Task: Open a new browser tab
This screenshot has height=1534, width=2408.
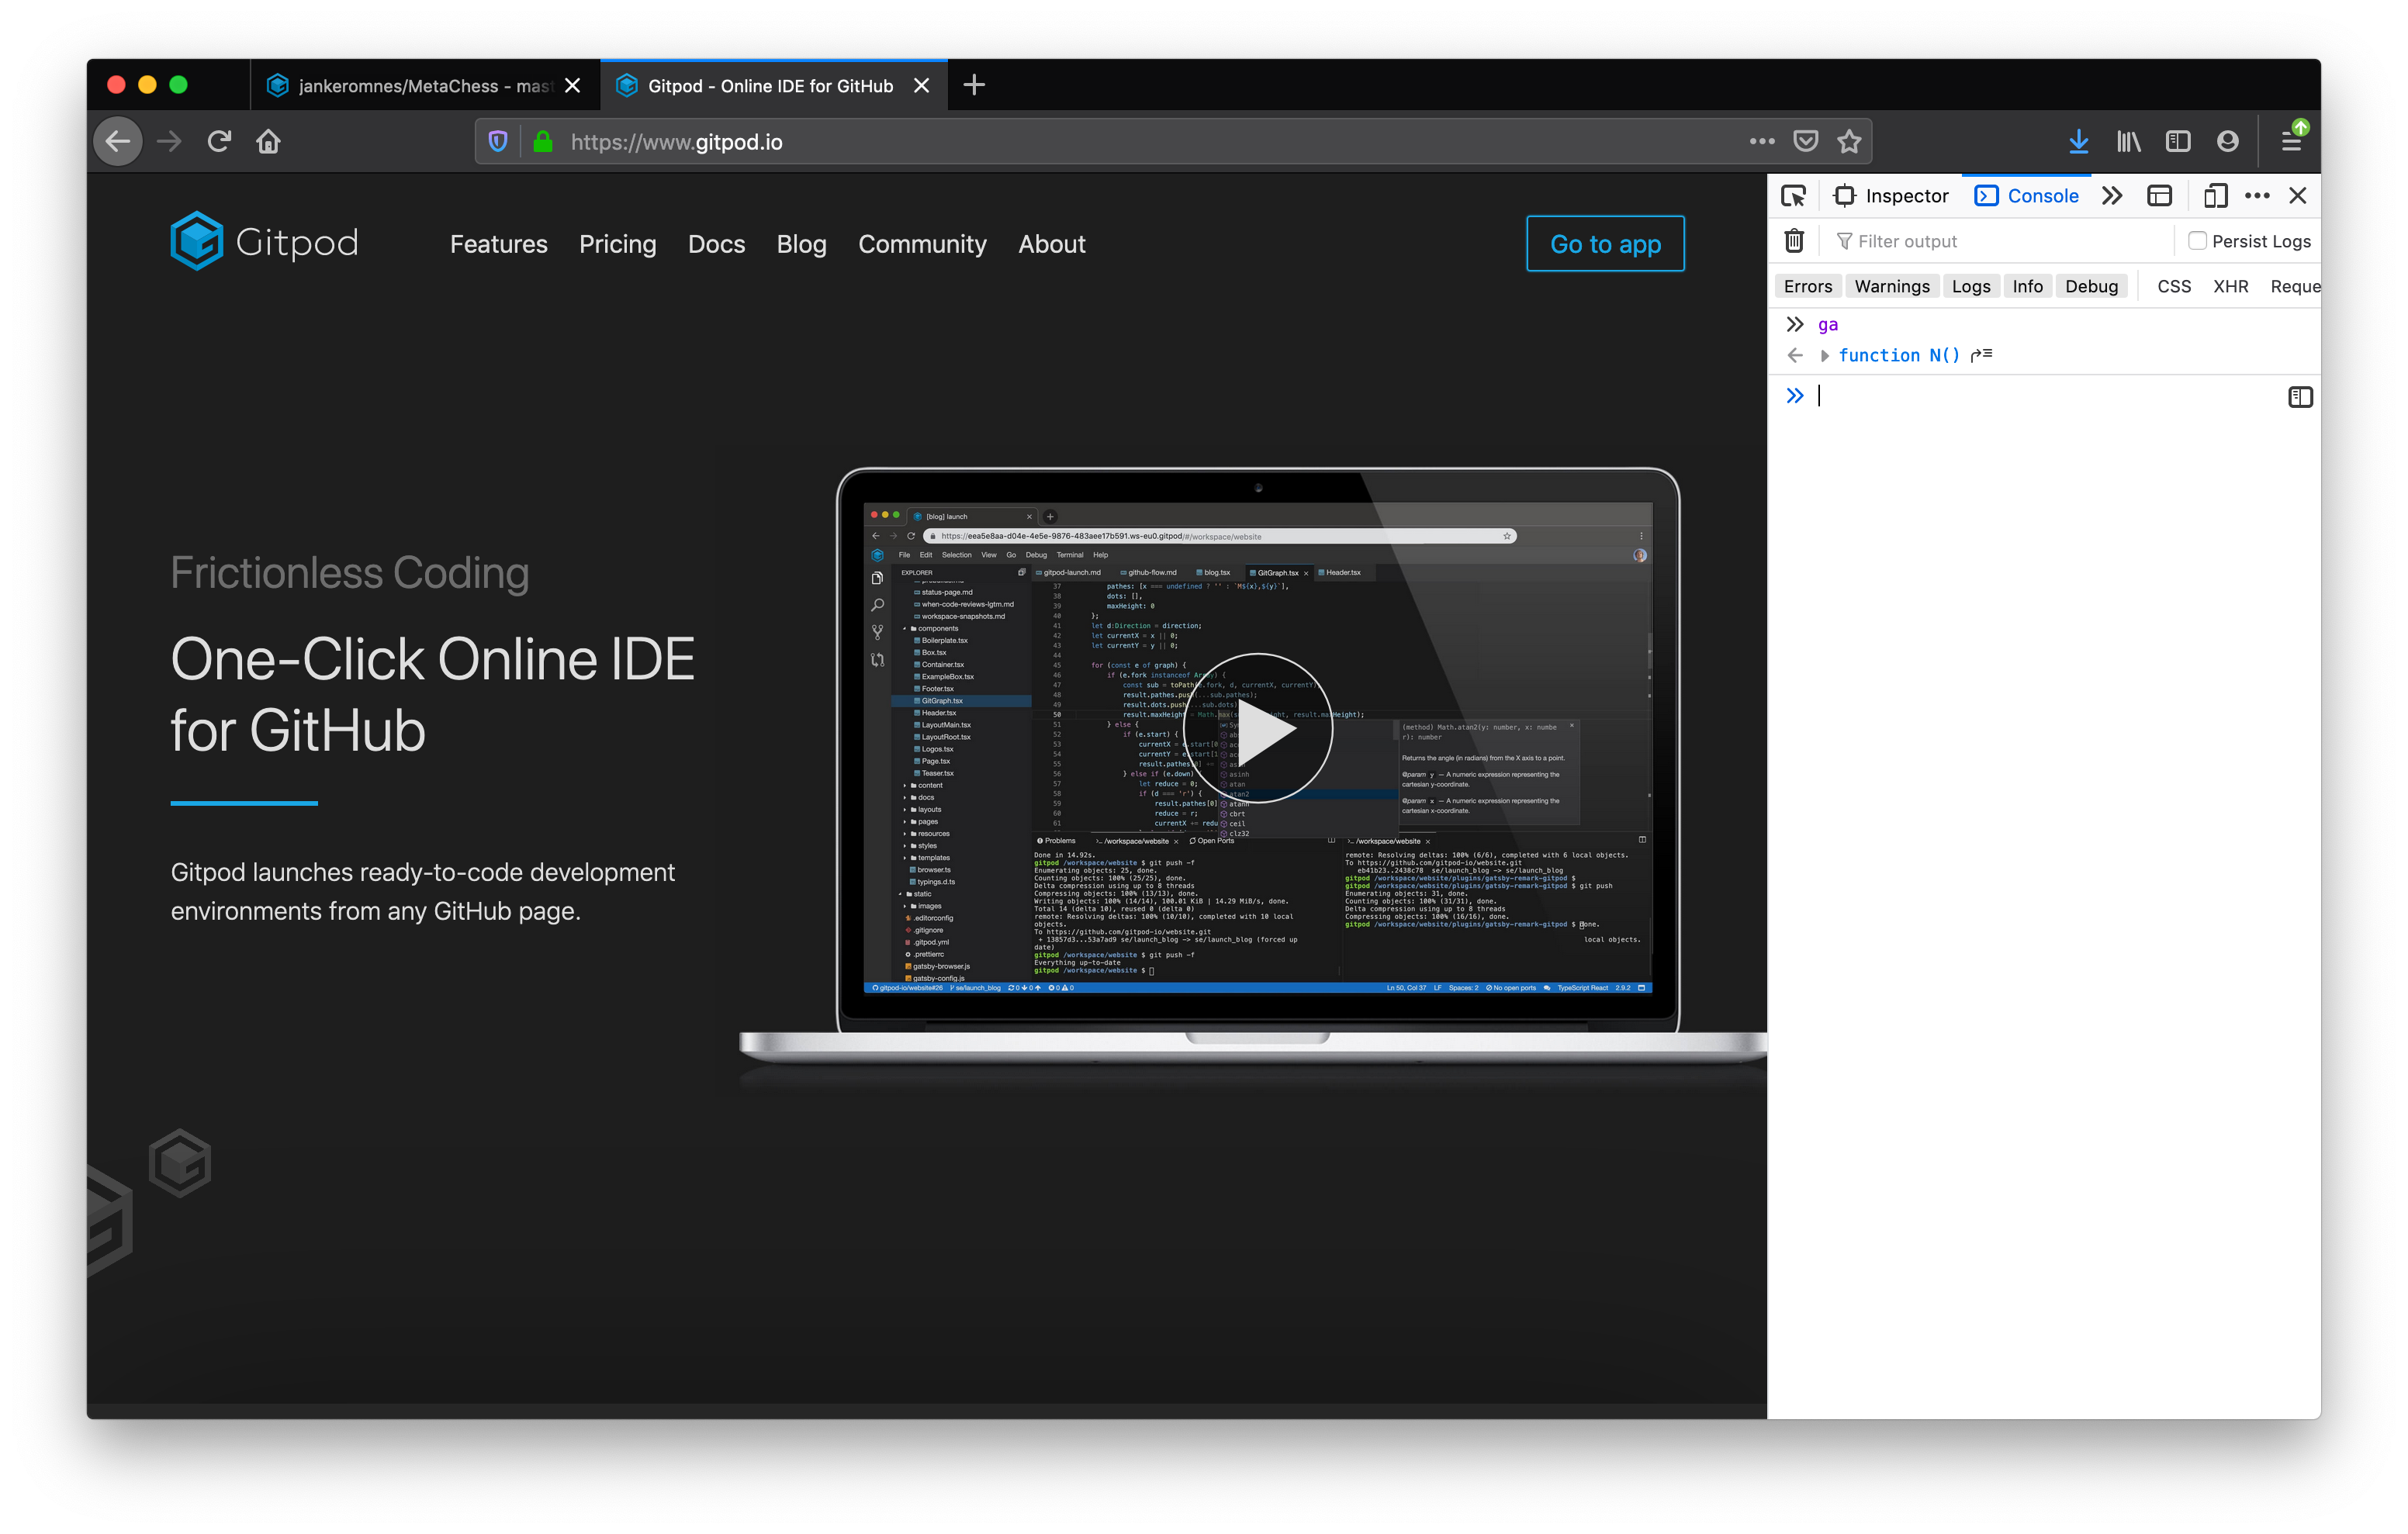Action: [x=974, y=86]
